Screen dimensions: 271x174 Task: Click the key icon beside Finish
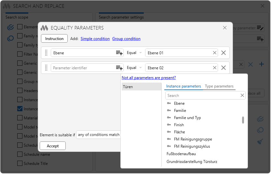point(169,125)
